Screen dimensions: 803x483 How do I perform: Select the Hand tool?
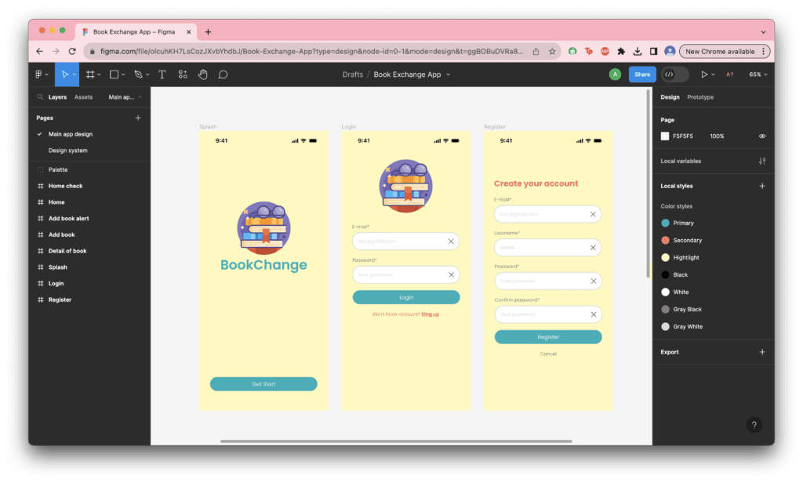pos(202,74)
